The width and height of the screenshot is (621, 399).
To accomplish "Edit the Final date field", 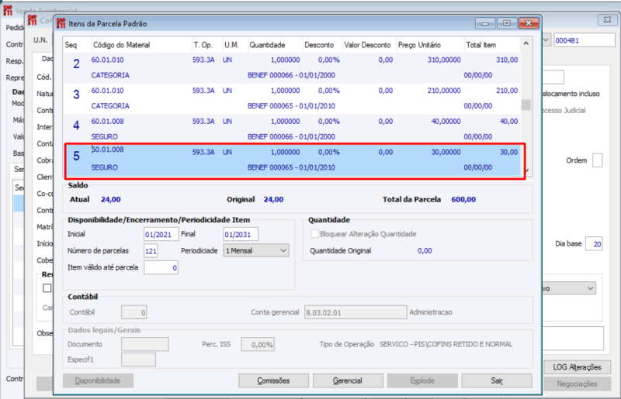I will tap(240, 234).
